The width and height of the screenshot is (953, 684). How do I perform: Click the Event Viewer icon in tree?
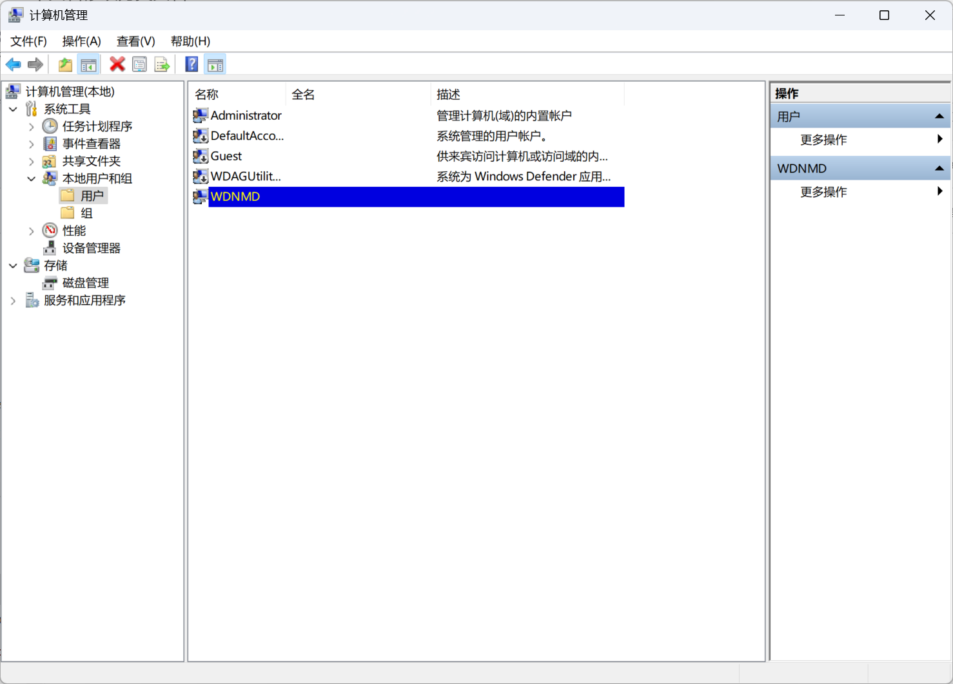(50, 144)
